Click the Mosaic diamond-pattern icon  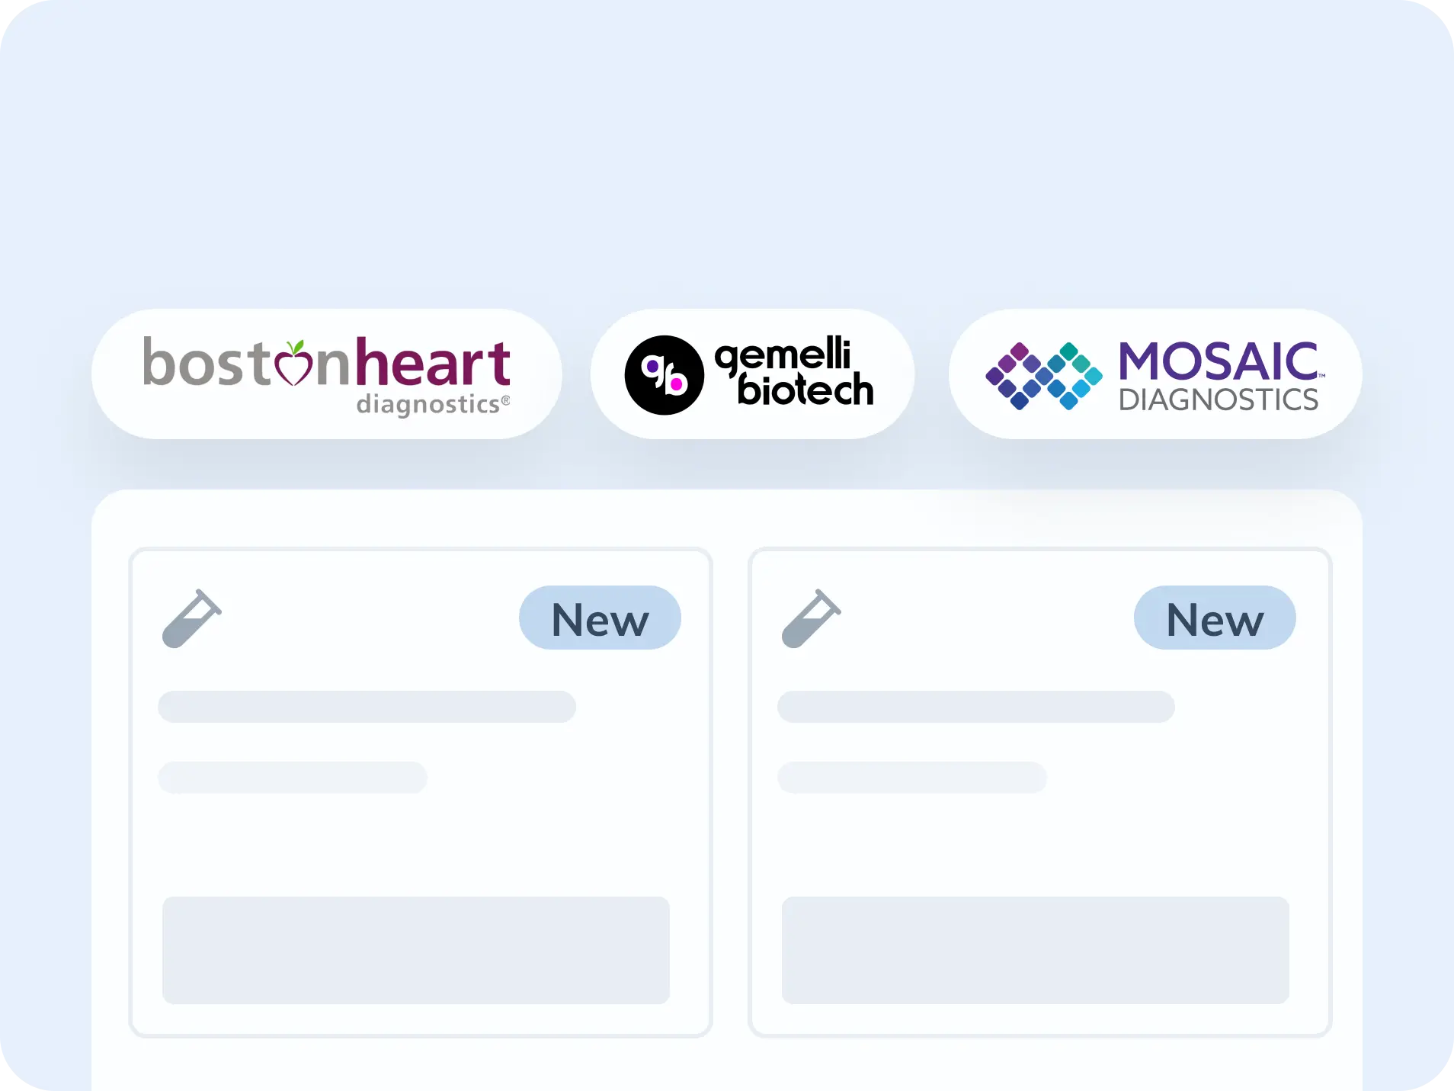(x=1043, y=375)
